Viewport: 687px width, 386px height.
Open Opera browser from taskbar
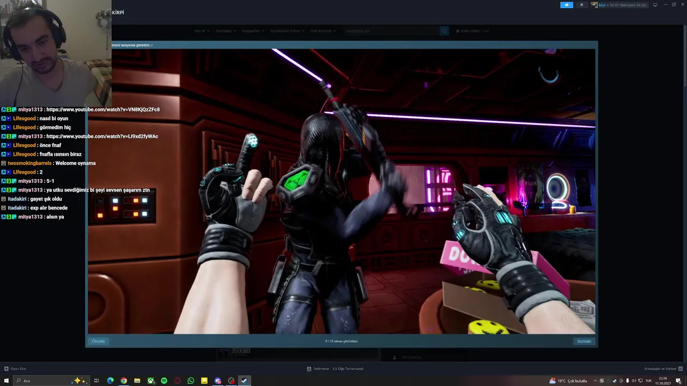click(x=177, y=381)
